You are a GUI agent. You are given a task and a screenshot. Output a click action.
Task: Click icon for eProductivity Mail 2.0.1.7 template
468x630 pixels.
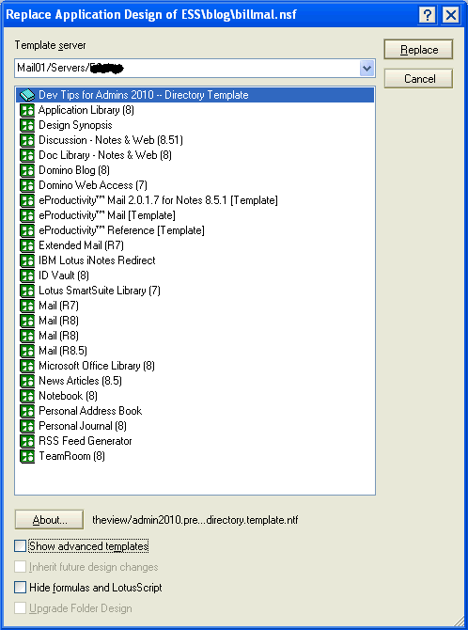[27, 200]
